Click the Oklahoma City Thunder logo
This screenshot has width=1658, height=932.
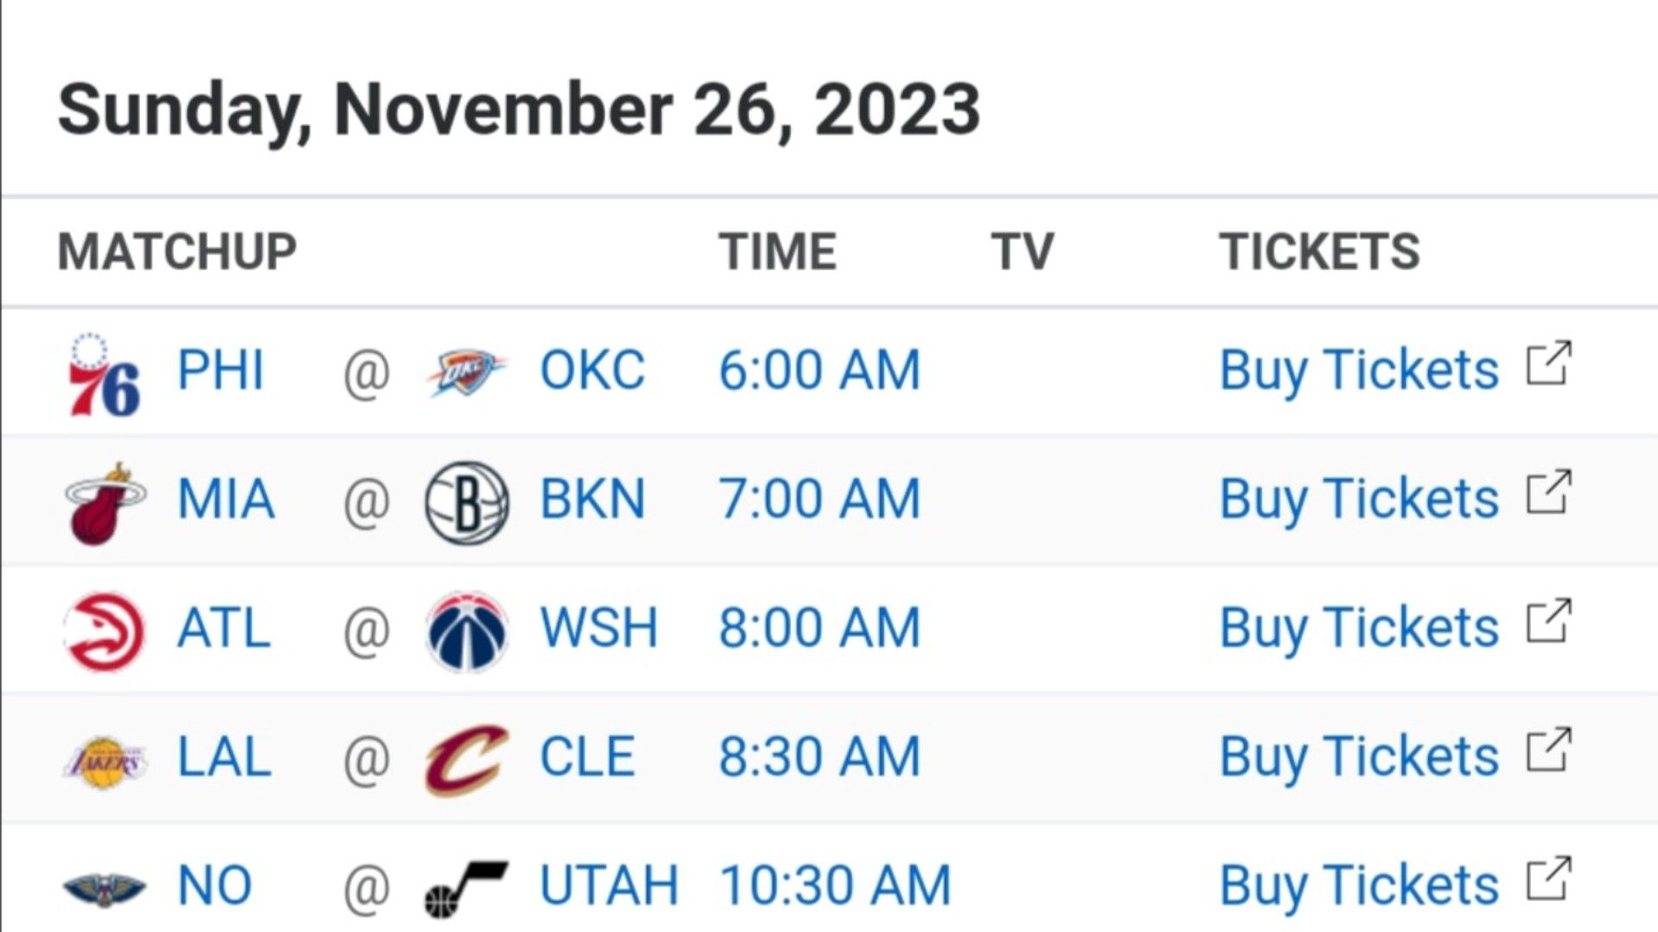(x=466, y=372)
